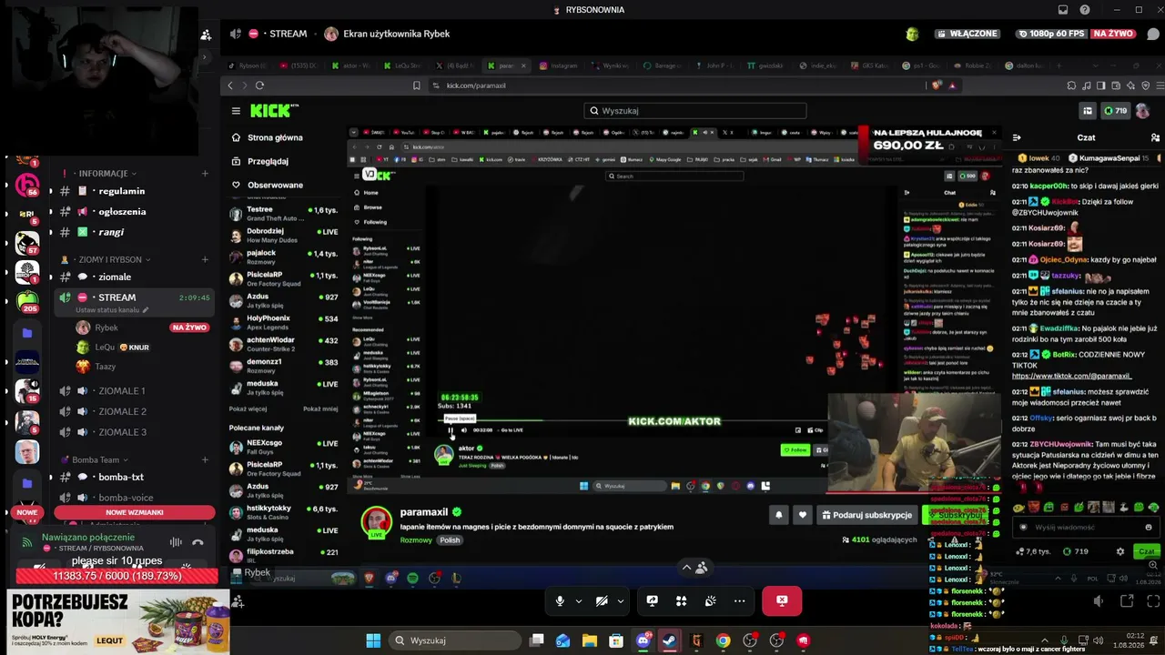1165x655 pixels.
Task: Follow paramaxil with the heart button
Action: (x=802, y=515)
